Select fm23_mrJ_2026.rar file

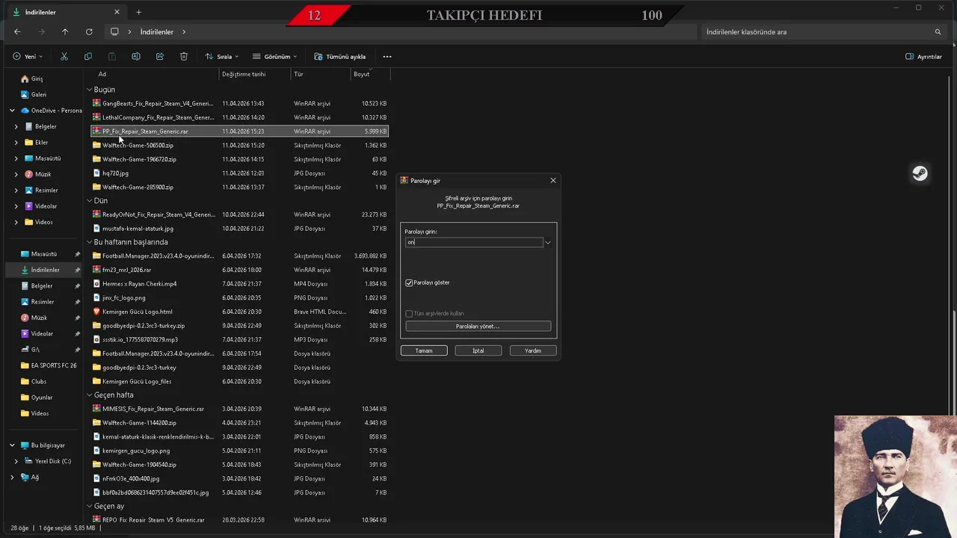[x=239, y=270]
